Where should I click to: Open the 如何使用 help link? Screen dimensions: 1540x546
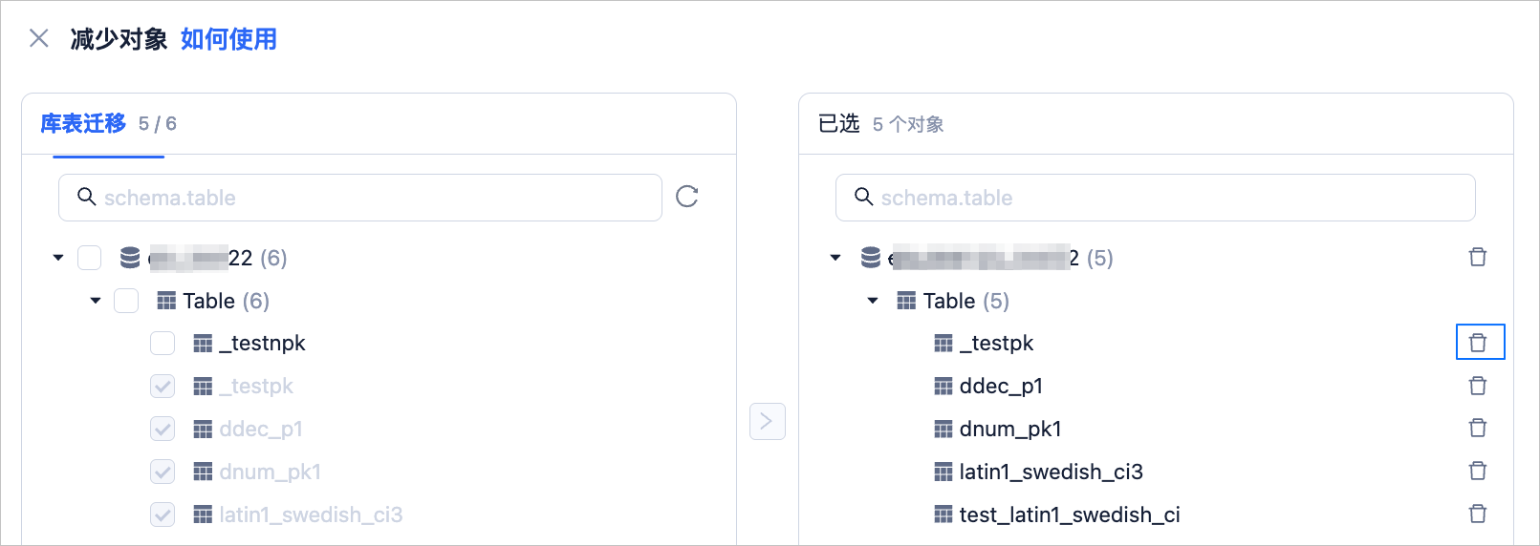pos(228,39)
